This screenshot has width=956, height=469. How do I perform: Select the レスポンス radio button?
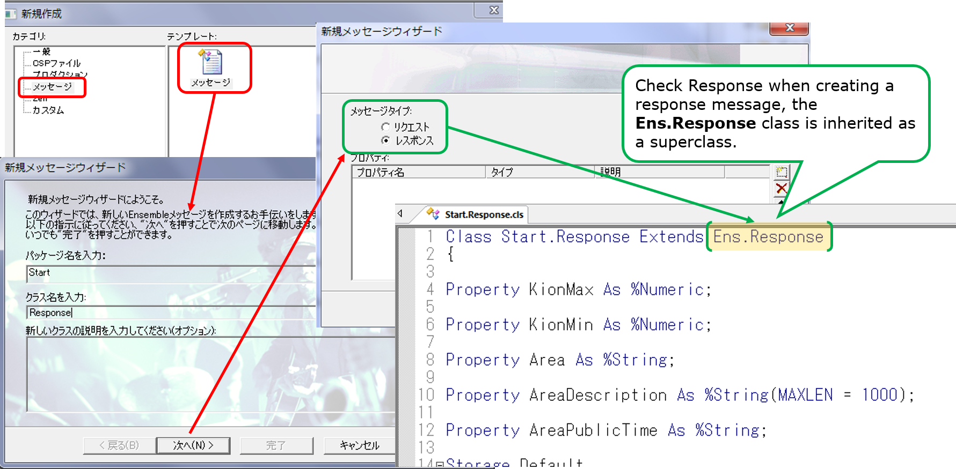click(385, 140)
